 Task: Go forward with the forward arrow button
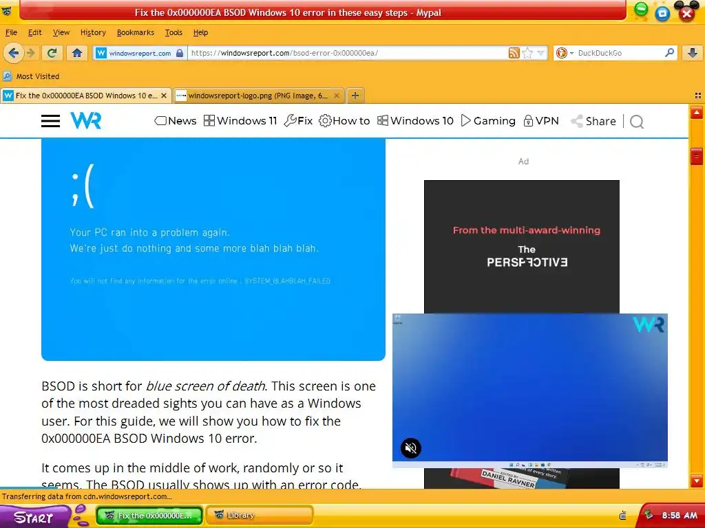31,53
